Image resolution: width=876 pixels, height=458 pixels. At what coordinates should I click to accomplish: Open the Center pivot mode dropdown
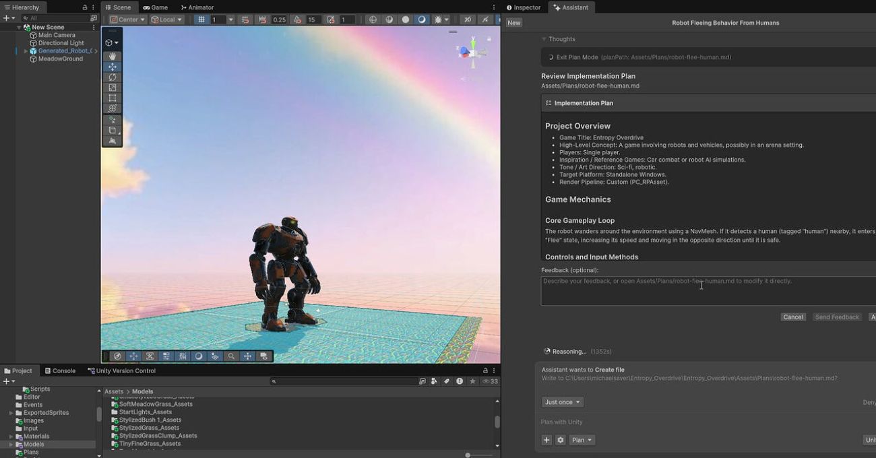(127, 20)
